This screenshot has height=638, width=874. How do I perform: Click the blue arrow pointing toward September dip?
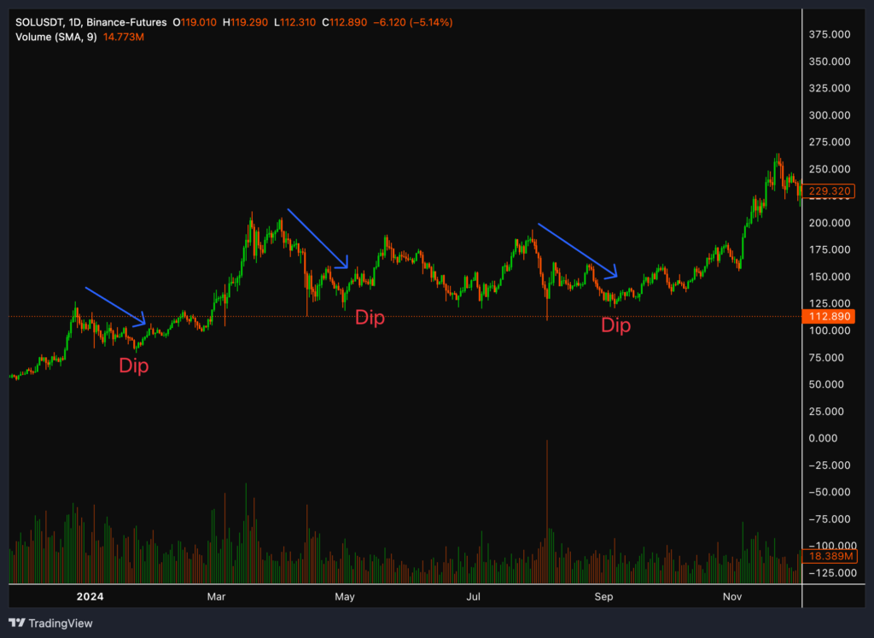pyautogui.click(x=576, y=252)
